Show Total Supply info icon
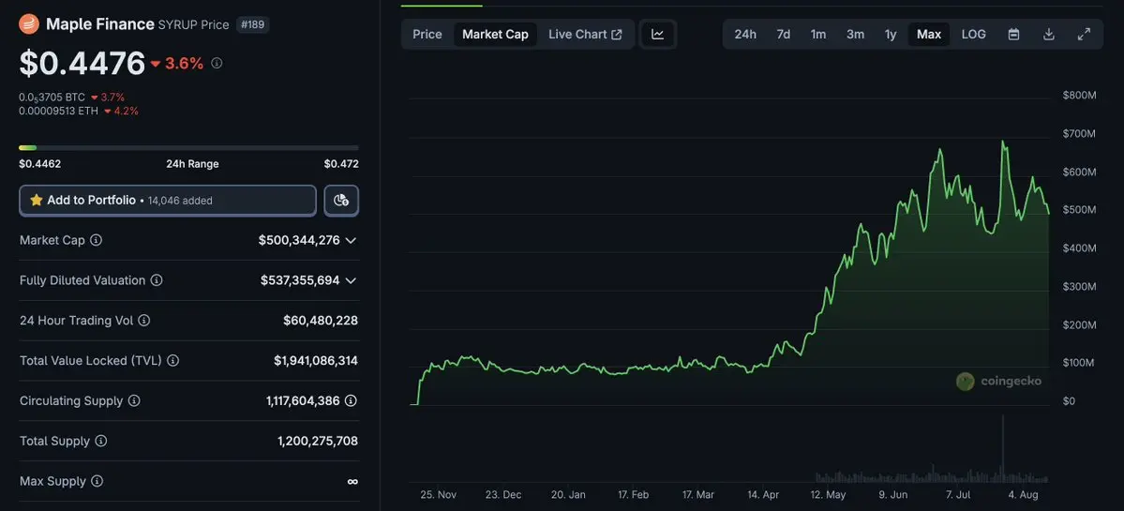The image size is (1124, 511). [x=101, y=441]
